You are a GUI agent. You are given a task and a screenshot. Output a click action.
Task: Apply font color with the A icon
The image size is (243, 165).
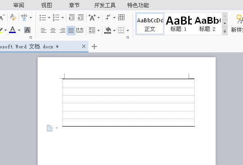point(13,30)
